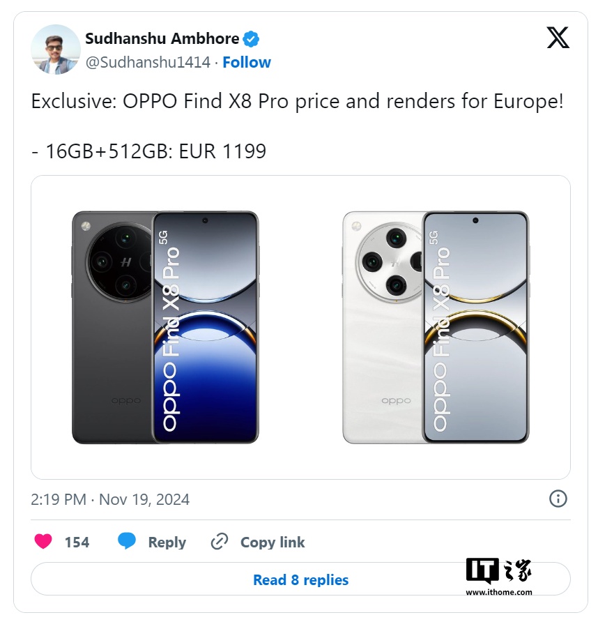Screen dimensions: 598x622
Task: Click the Sudhanshu Ambhore display name
Action: click(x=162, y=38)
